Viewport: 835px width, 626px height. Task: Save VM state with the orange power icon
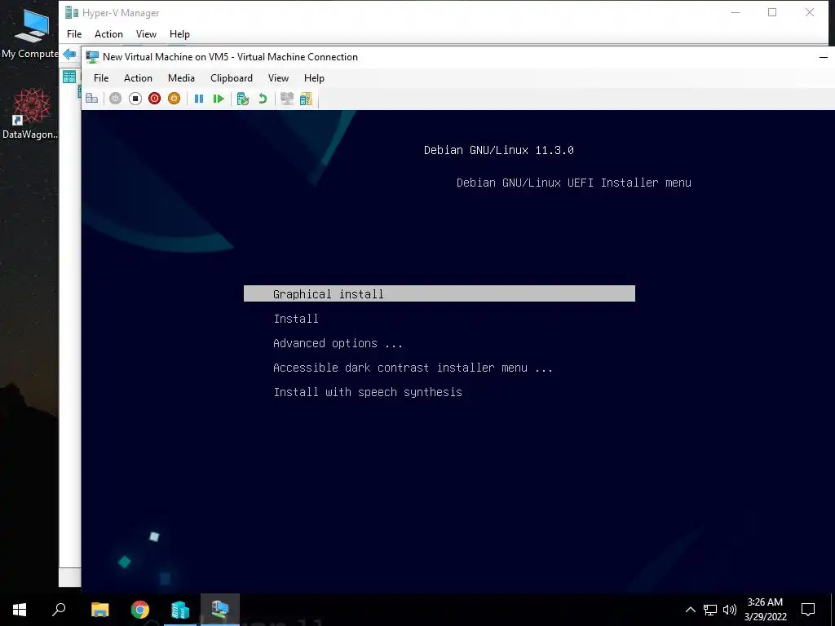(x=175, y=99)
